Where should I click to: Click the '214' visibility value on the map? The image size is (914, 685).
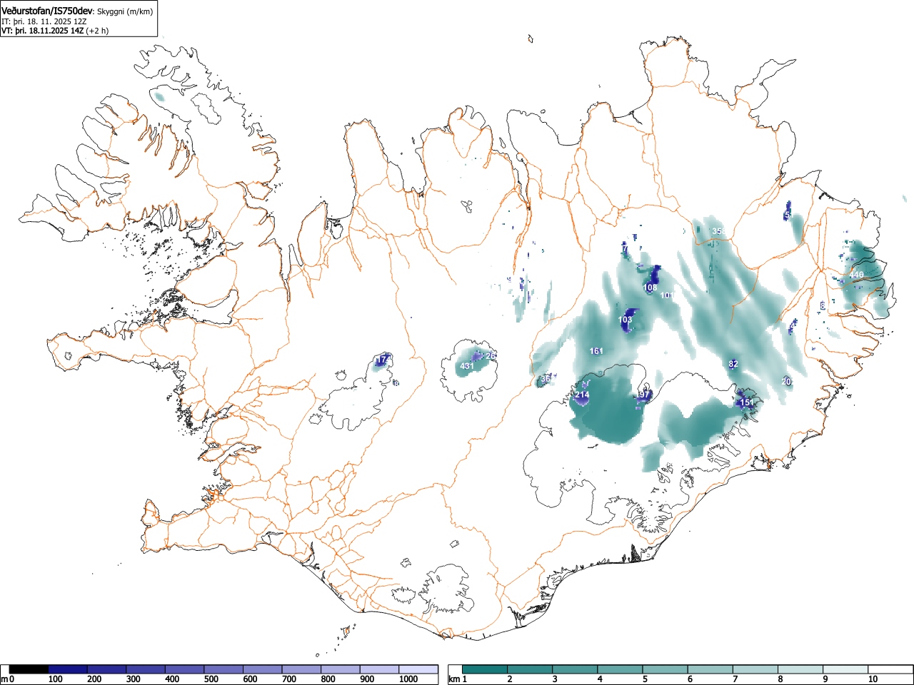(582, 395)
